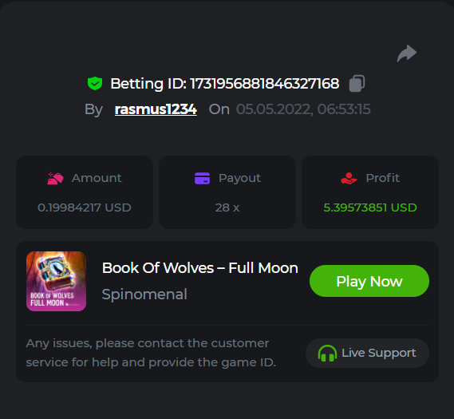
Task: Click the Betting ID number text
Action: [x=264, y=84]
